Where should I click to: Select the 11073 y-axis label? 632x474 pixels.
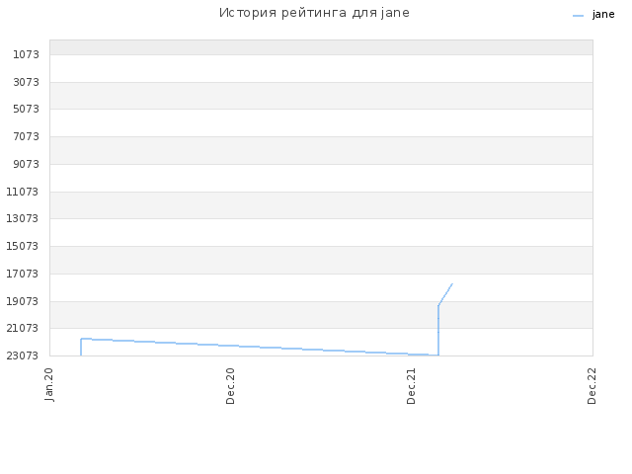coord(23,192)
